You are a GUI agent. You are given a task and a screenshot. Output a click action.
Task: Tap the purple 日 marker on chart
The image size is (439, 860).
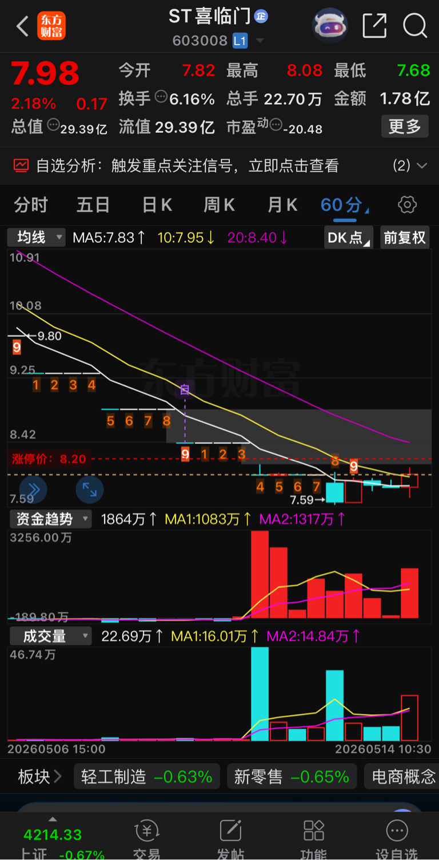click(x=185, y=390)
